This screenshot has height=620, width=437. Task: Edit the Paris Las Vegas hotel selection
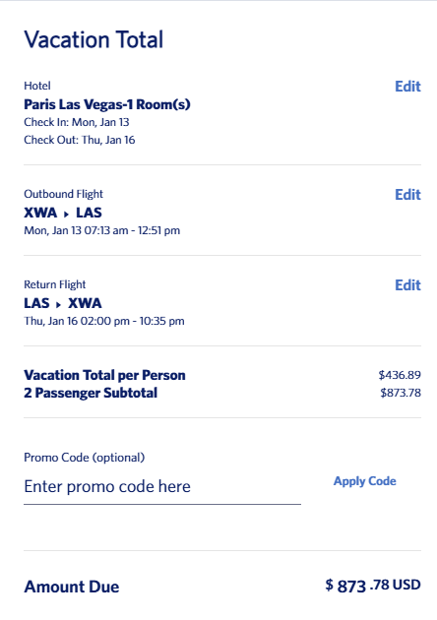point(407,87)
